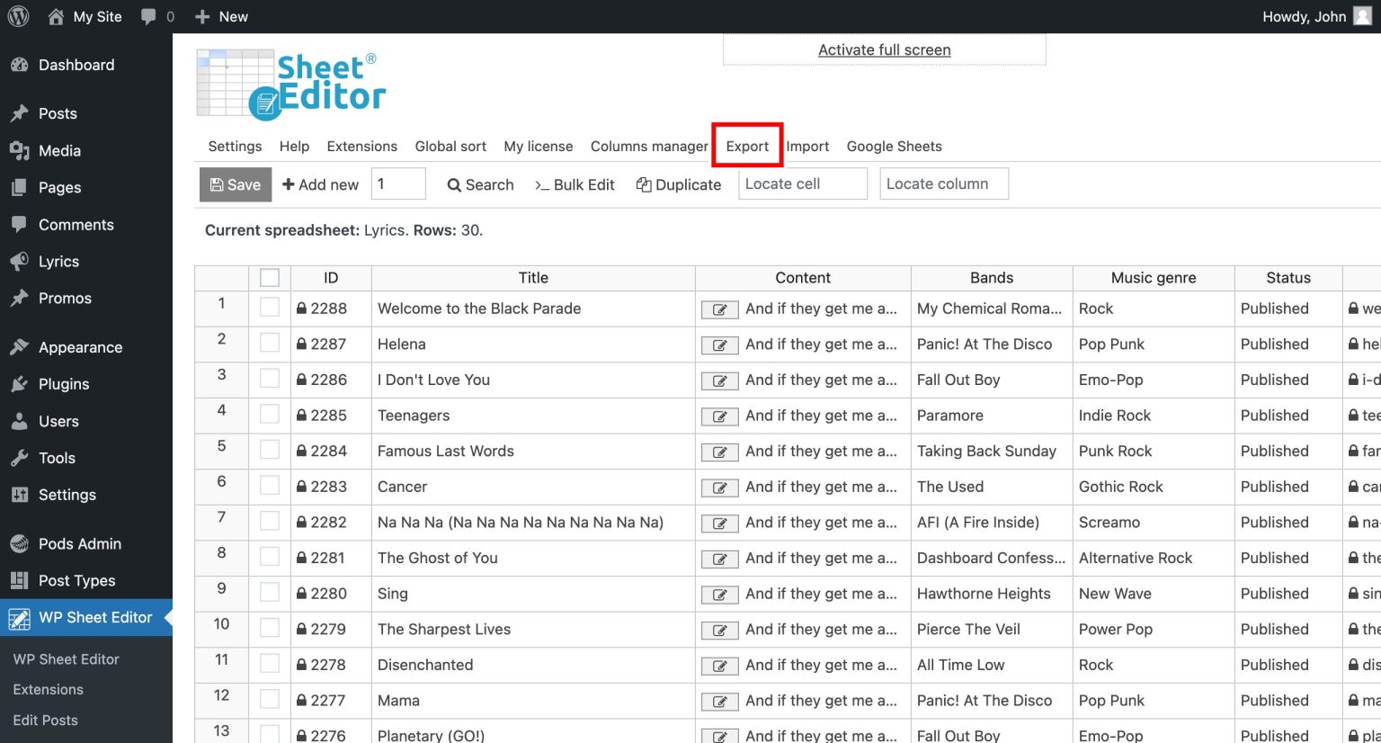Screen dimensions: 1381x743
Task: Open the WordPress logo menu
Action: 18,15
